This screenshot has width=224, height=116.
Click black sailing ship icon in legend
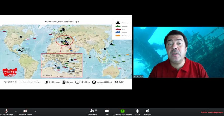coord(118,23)
